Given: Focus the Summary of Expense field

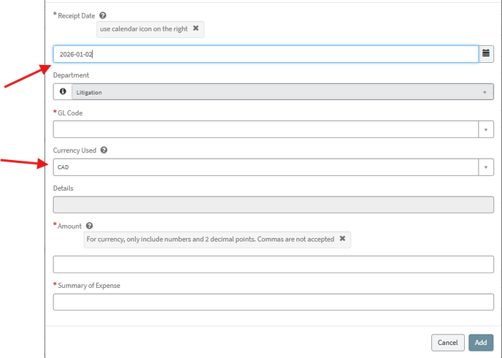Looking at the screenshot, I should [x=274, y=302].
